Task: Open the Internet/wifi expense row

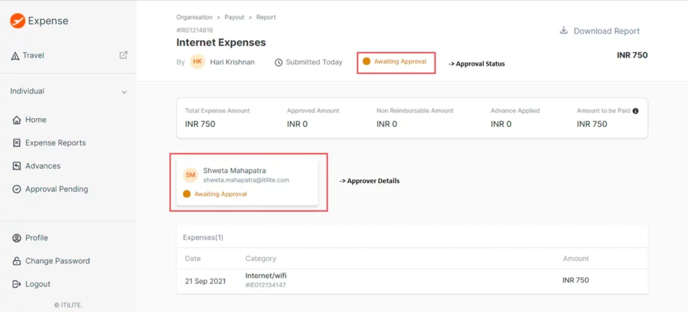Action: tap(412, 281)
